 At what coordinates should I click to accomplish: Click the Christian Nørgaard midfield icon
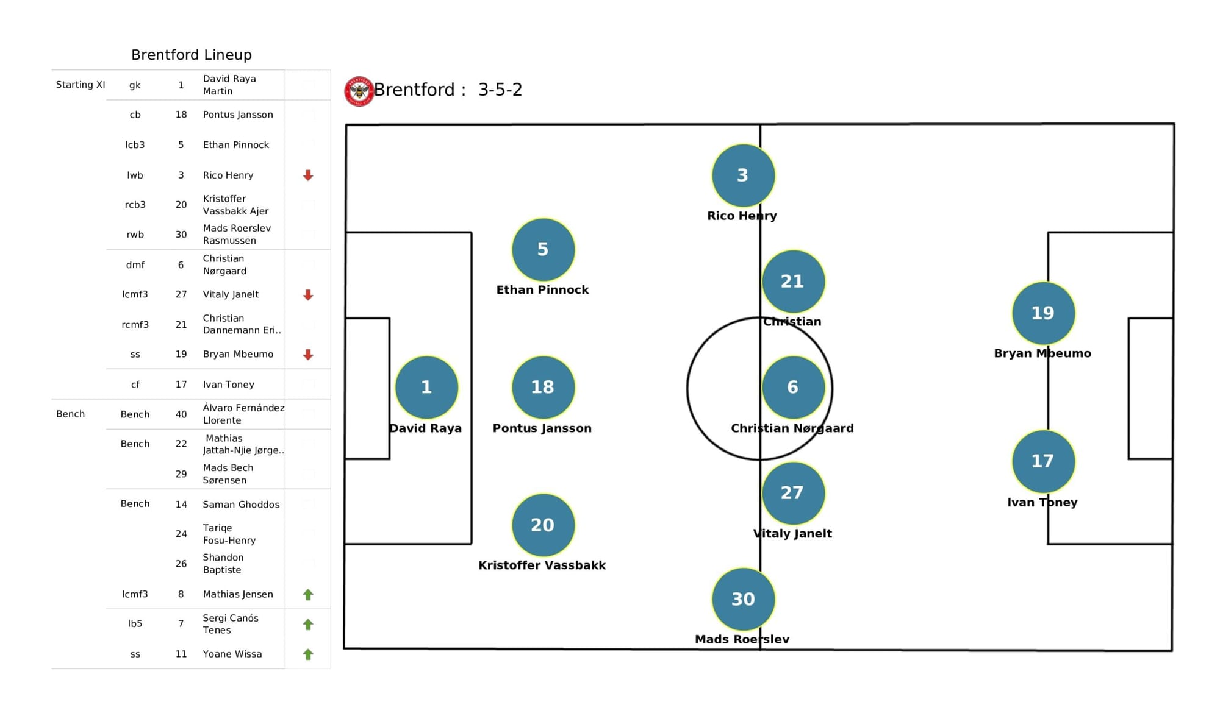pyautogui.click(x=791, y=388)
